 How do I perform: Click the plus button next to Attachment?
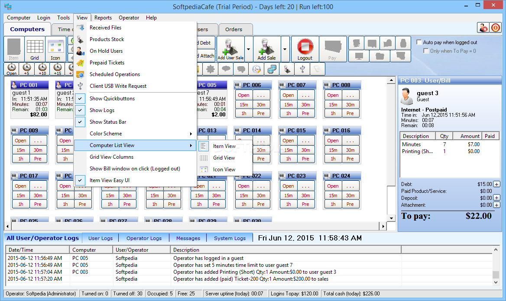click(496, 205)
